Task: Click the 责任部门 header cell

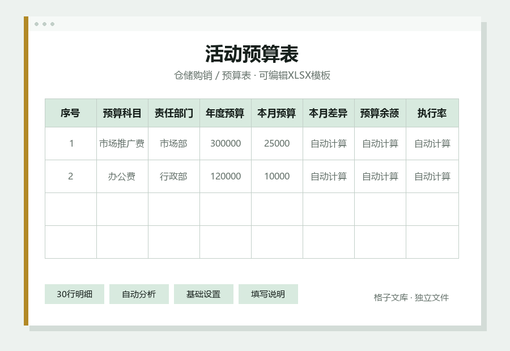Action: [x=174, y=113]
